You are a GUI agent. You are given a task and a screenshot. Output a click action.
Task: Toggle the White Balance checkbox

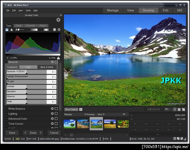click(x=56, y=109)
